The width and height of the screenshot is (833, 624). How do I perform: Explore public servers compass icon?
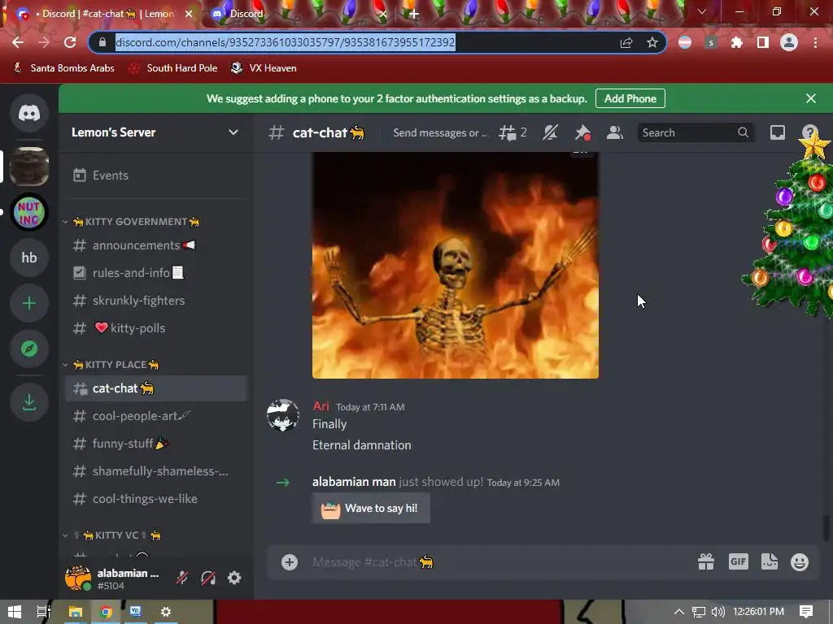point(29,349)
